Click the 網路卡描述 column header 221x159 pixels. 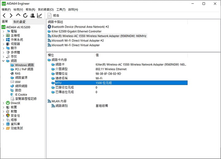click(117, 22)
